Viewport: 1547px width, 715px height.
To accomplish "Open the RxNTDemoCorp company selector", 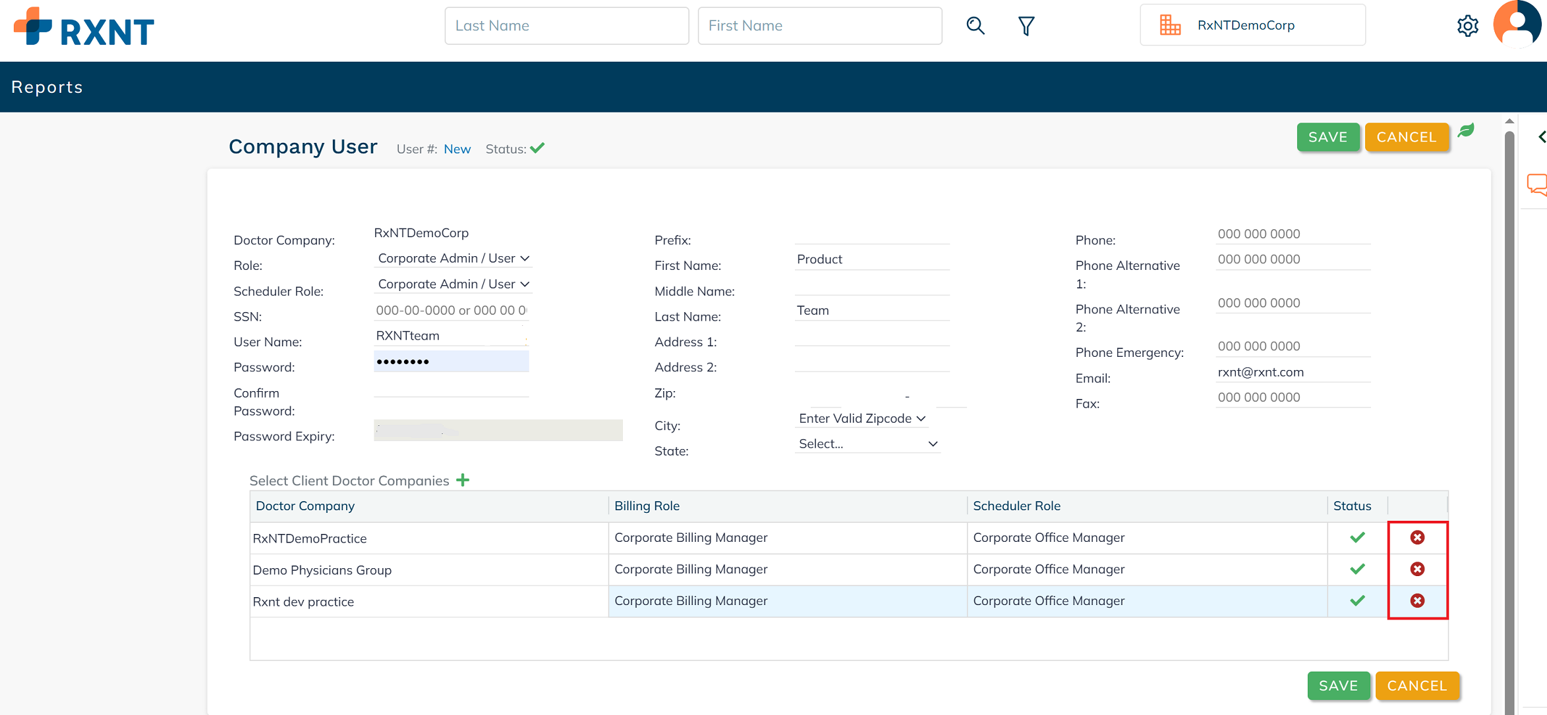I will [x=1252, y=25].
